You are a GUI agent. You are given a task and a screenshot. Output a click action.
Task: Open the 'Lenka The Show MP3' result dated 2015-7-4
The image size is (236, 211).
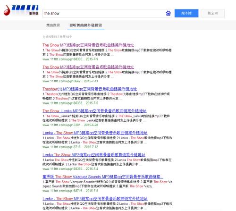pyautogui.click(x=94, y=155)
